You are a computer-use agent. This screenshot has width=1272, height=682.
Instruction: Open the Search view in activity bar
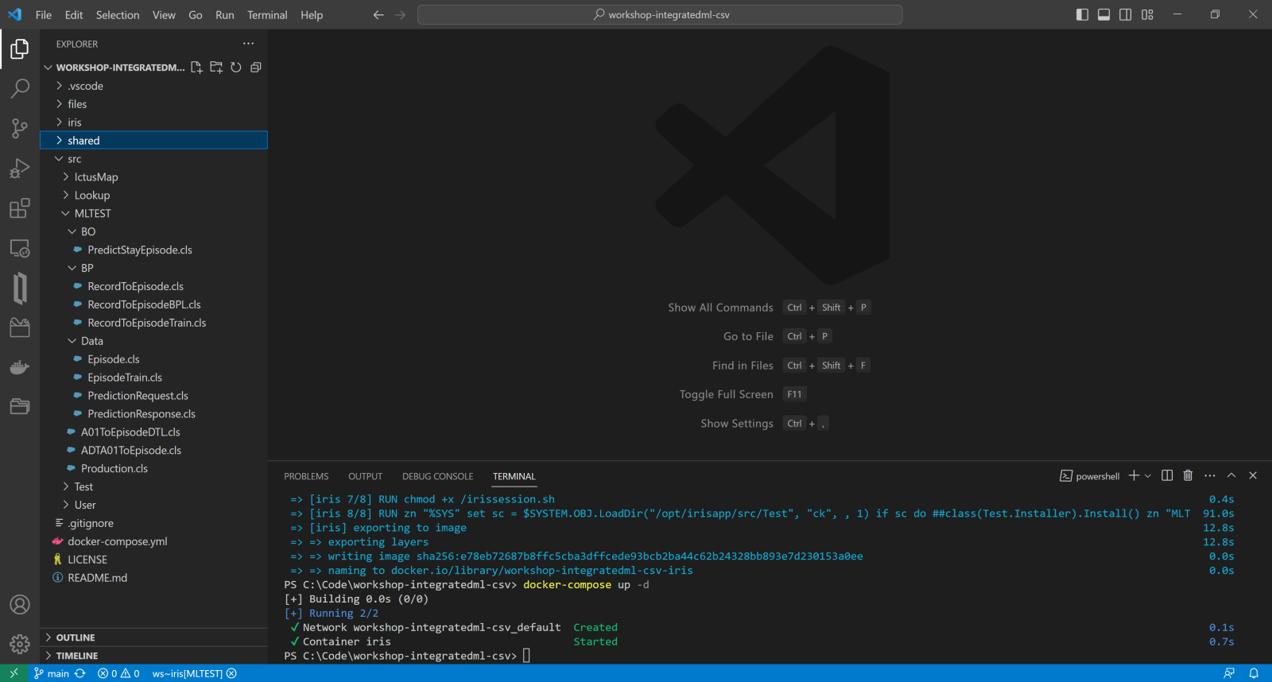20,88
